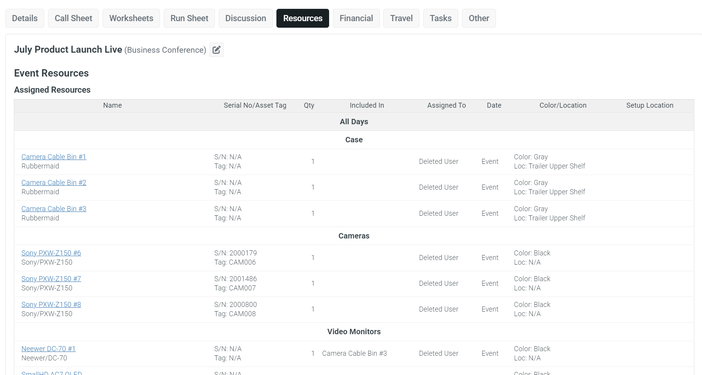Select the Resources tab
Image resolution: width=702 pixels, height=375 pixels.
(x=303, y=18)
